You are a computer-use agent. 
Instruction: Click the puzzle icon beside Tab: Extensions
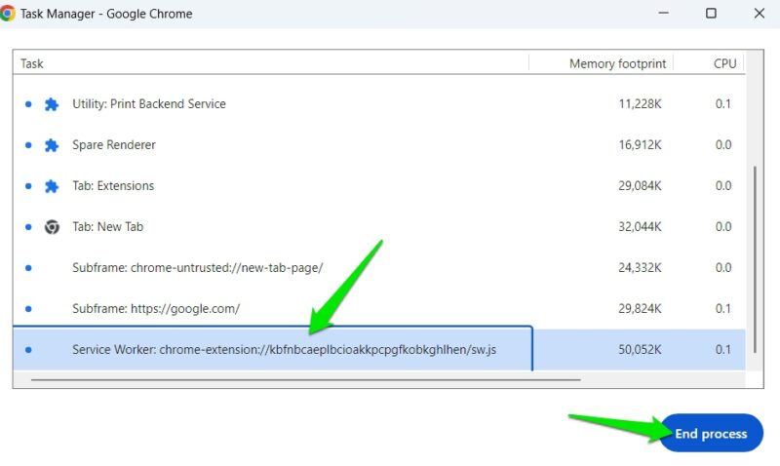pyautogui.click(x=52, y=186)
